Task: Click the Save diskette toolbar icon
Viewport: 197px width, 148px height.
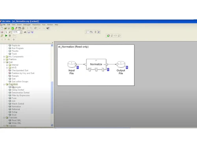Action: point(9,28)
